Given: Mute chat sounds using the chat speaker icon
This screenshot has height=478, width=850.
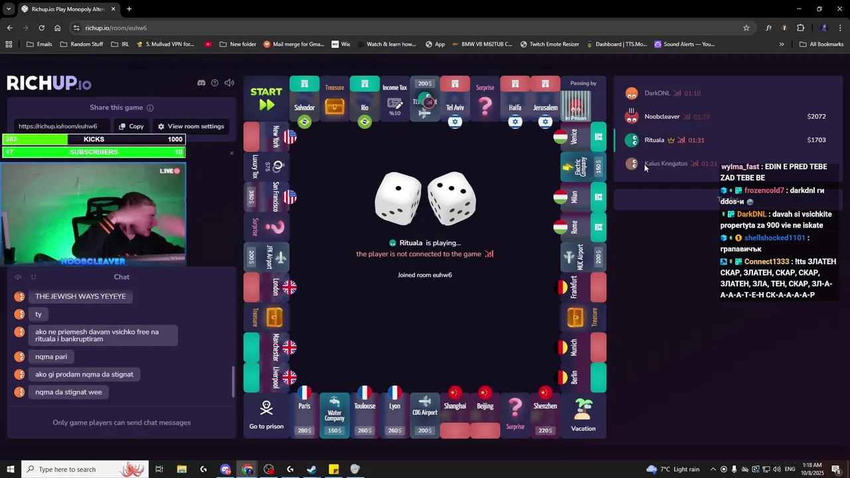Looking at the screenshot, I should 18,277.
